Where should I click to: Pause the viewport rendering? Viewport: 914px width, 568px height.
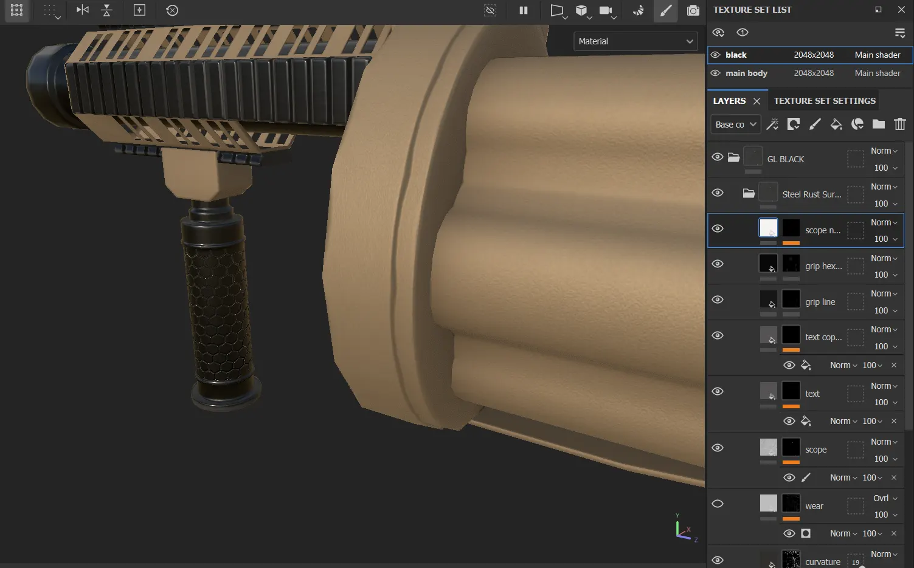(x=523, y=10)
